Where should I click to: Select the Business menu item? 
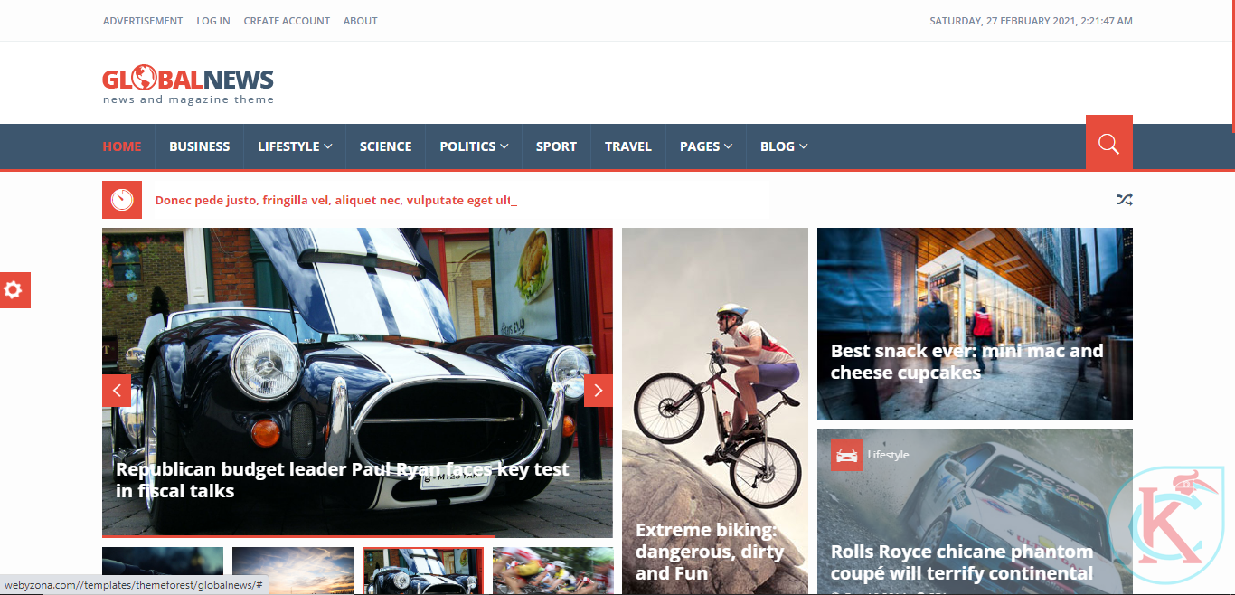click(x=199, y=146)
